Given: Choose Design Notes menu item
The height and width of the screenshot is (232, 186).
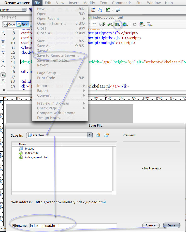Looking at the screenshot, I should [60, 118].
